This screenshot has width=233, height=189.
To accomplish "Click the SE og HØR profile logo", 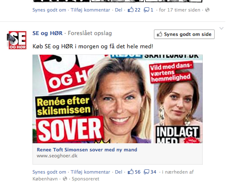I will tap(17, 40).
